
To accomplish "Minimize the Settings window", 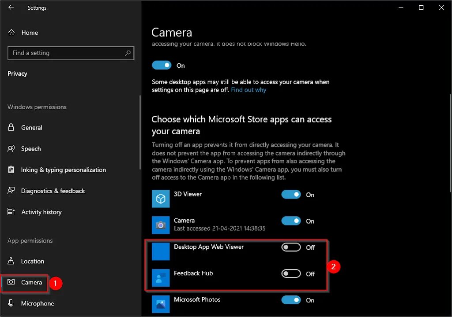I will pyautogui.click(x=401, y=8).
